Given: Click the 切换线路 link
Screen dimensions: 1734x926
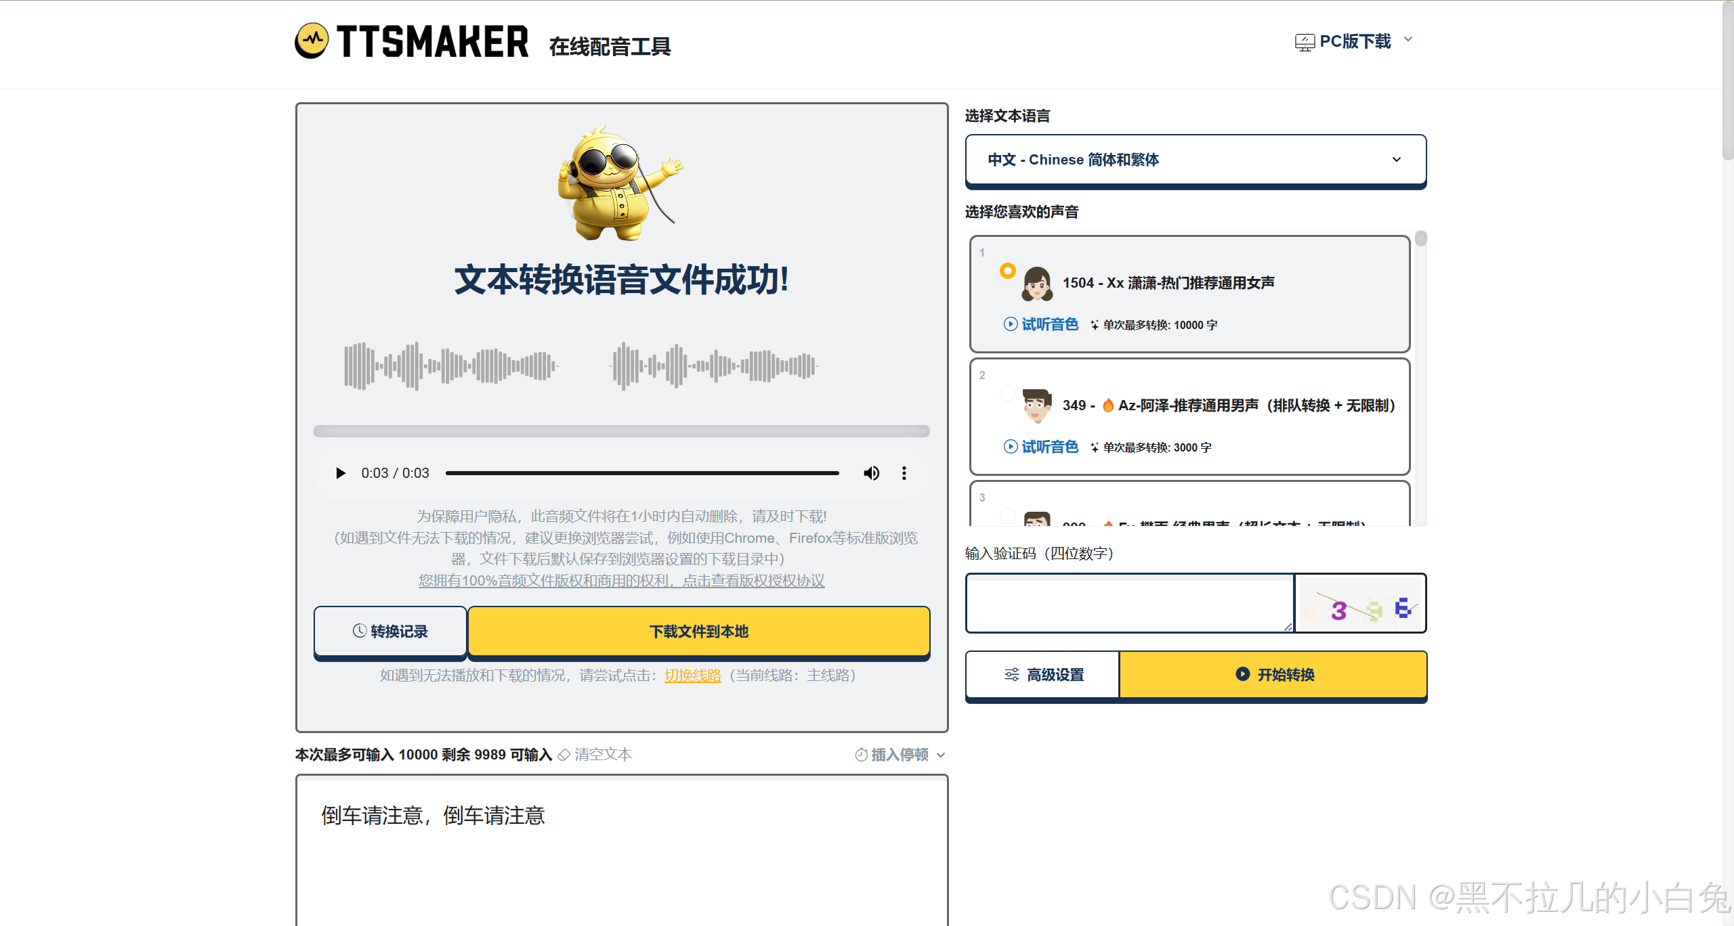Looking at the screenshot, I should [x=692, y=676].
